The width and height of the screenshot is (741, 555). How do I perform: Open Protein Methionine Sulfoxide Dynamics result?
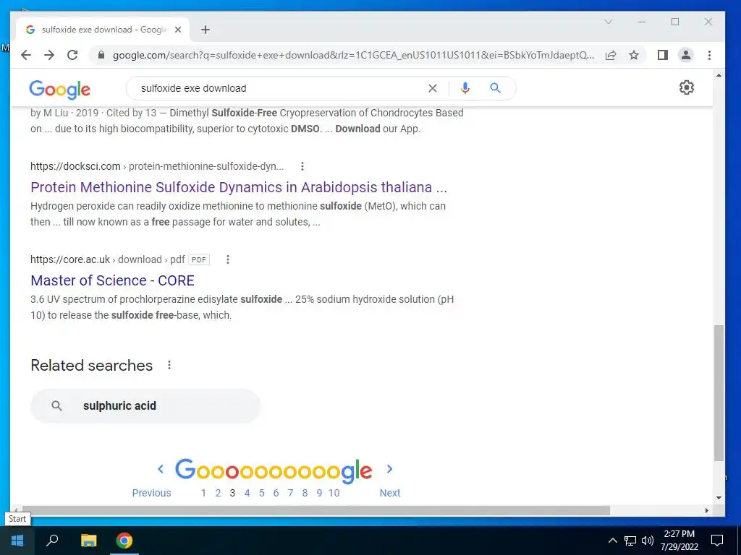click(x=239, y=187)
